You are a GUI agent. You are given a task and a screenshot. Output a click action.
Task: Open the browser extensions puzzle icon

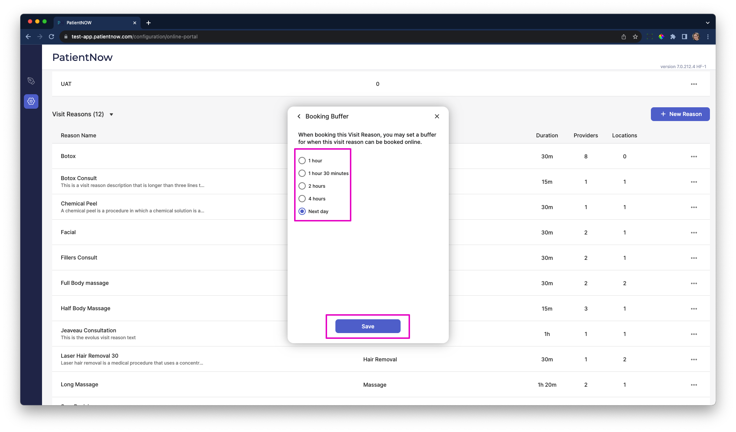(x=673, y=37)
